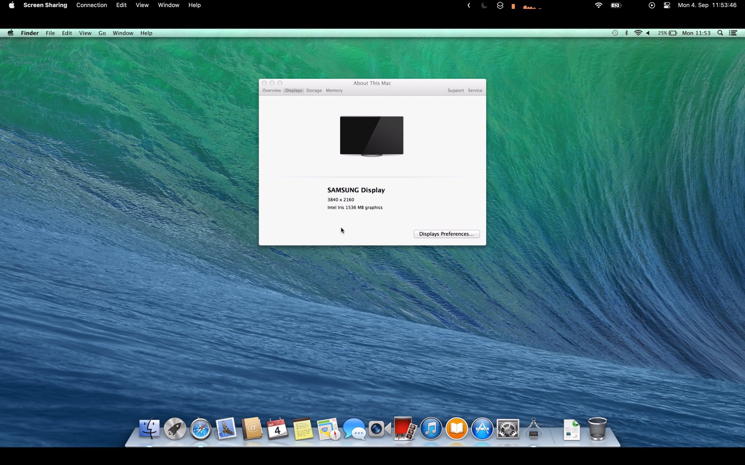Open App Store from the Dock
This screenshot has height=465, width=745.
[x=482, y=429]
